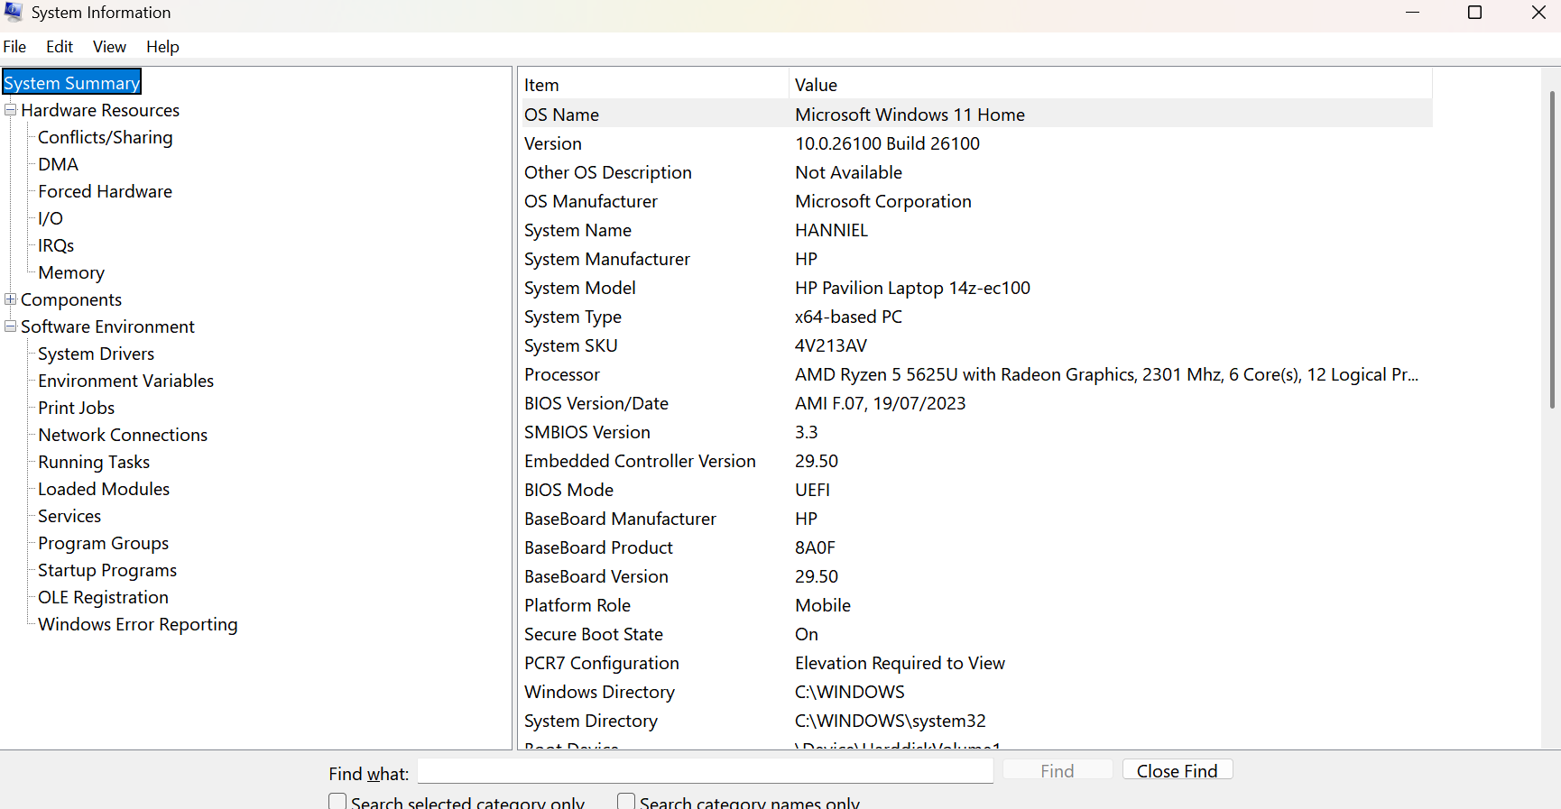The image size is (1561, 809).
Task: Select the DMA category
Action: pyautogui.click(x=59, y=164)
